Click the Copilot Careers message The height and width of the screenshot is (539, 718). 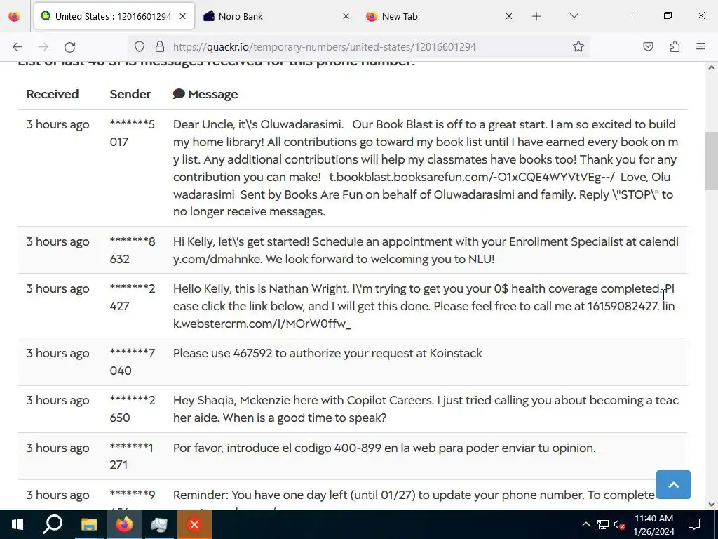pos(426,409)
